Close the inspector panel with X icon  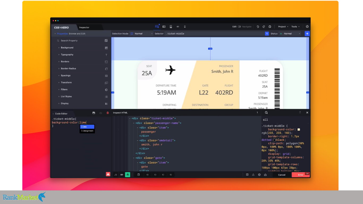(307, 113)
